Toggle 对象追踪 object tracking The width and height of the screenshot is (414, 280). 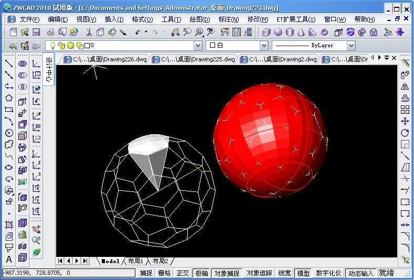tap(259, 273)
